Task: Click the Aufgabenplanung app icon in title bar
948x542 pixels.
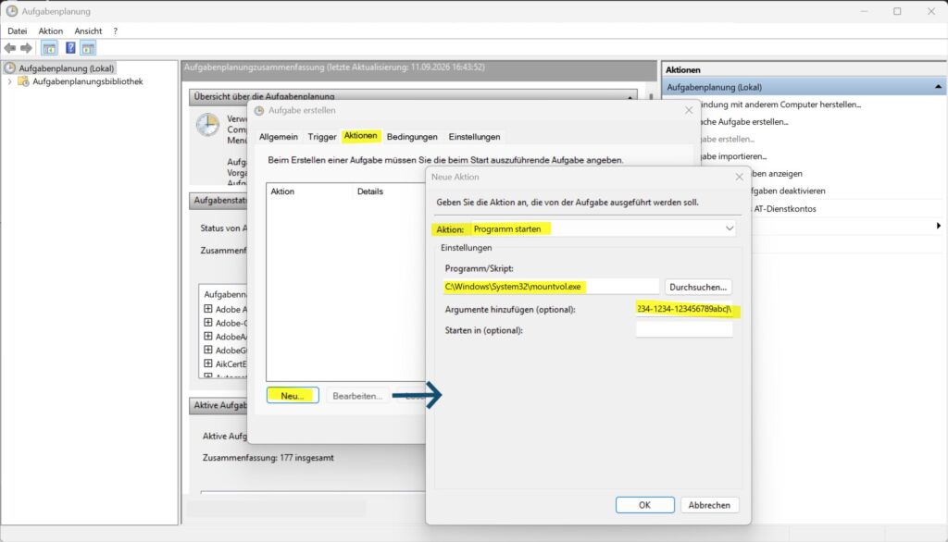Action: (11, 11)
